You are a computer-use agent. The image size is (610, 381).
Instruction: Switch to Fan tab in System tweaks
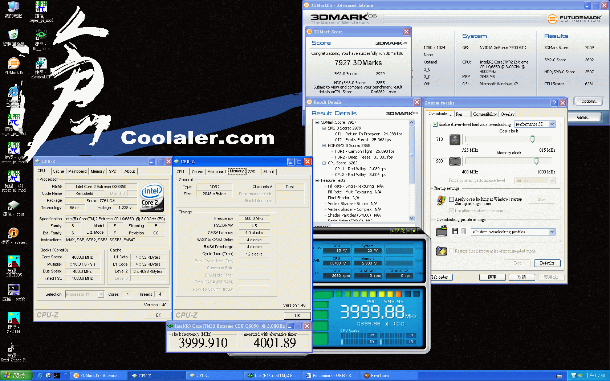(x=462, y=114)
